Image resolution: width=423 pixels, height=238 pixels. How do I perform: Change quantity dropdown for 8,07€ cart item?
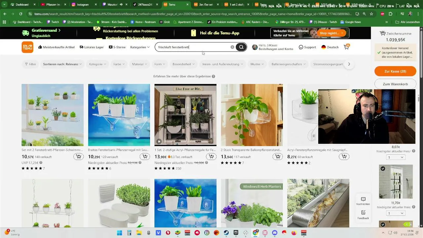[396, 157]
